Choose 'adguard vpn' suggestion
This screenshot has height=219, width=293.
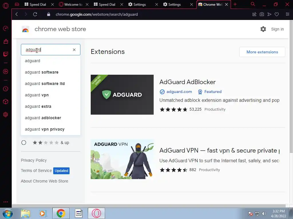[x=50, y=95]
